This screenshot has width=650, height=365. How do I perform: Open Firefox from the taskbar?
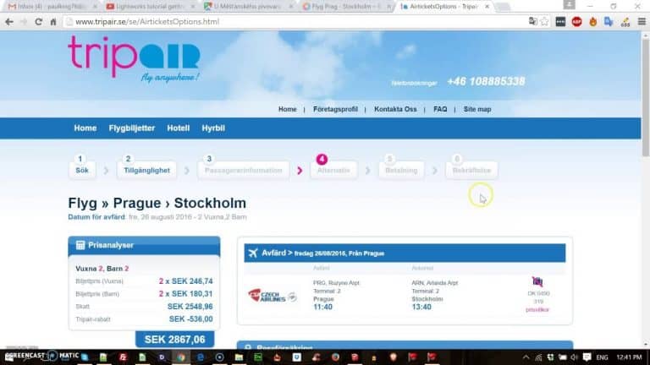coord(335,357)
